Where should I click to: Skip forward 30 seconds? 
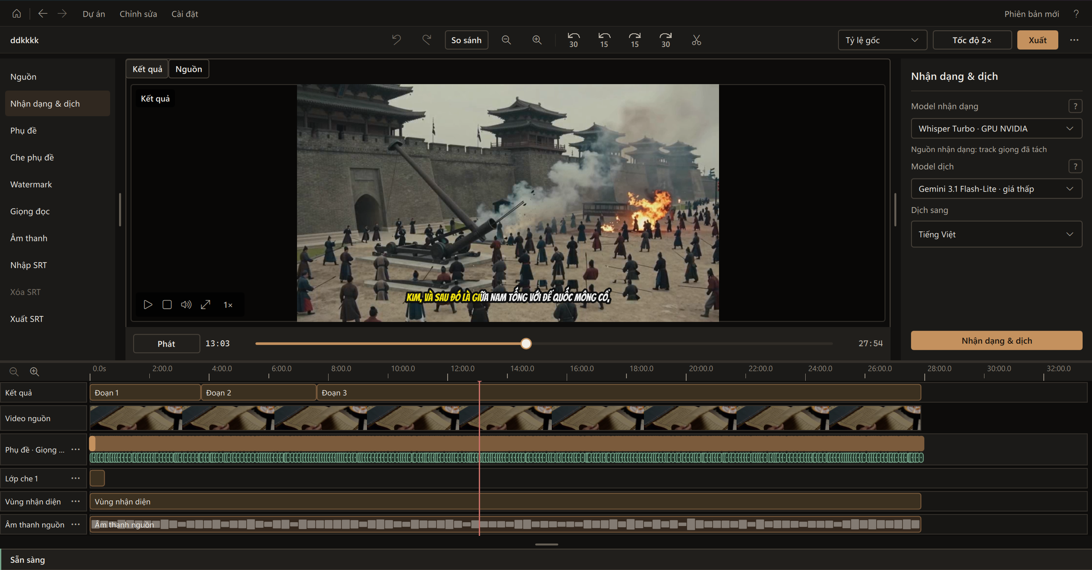666,40
